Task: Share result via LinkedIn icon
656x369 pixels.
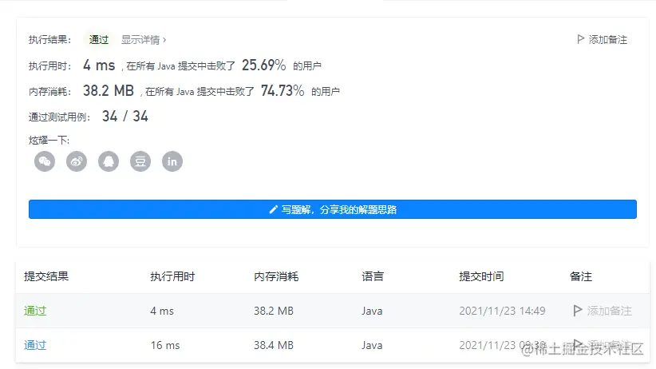Action: click(172, 161)
